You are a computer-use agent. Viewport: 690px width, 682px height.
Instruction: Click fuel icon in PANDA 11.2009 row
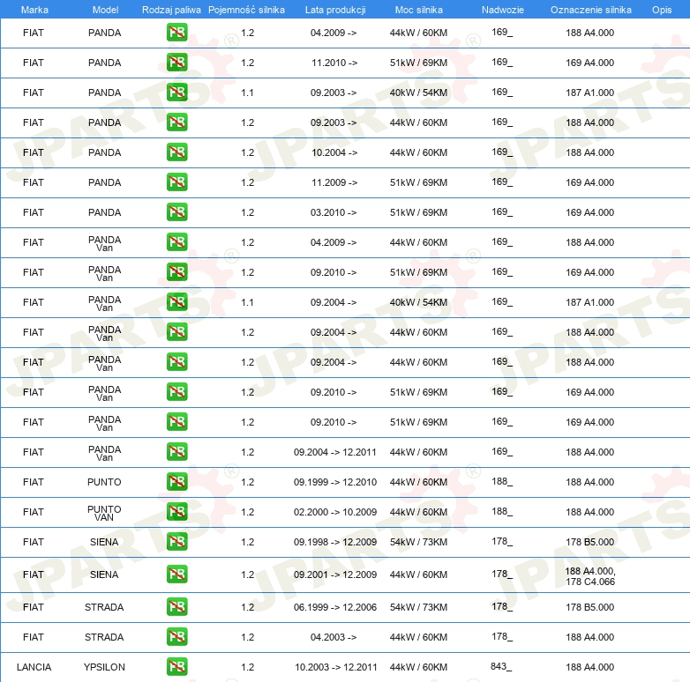(x=176, y=182)
